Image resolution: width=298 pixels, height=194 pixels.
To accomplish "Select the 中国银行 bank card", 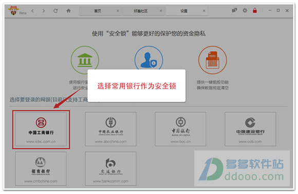I will [180, 129].
